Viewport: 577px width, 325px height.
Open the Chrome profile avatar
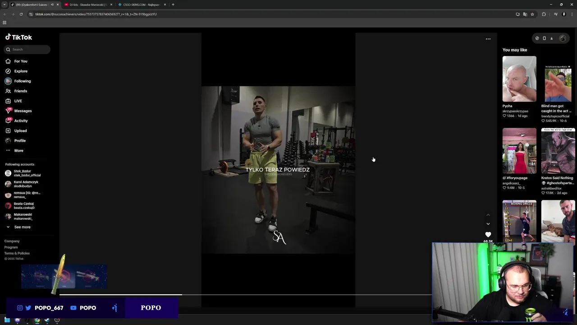(x=563, y=14)
